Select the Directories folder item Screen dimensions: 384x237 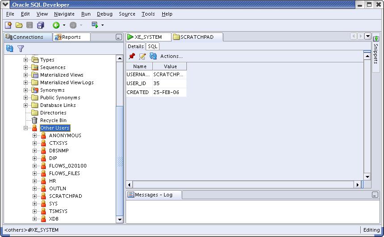[53, 113]
